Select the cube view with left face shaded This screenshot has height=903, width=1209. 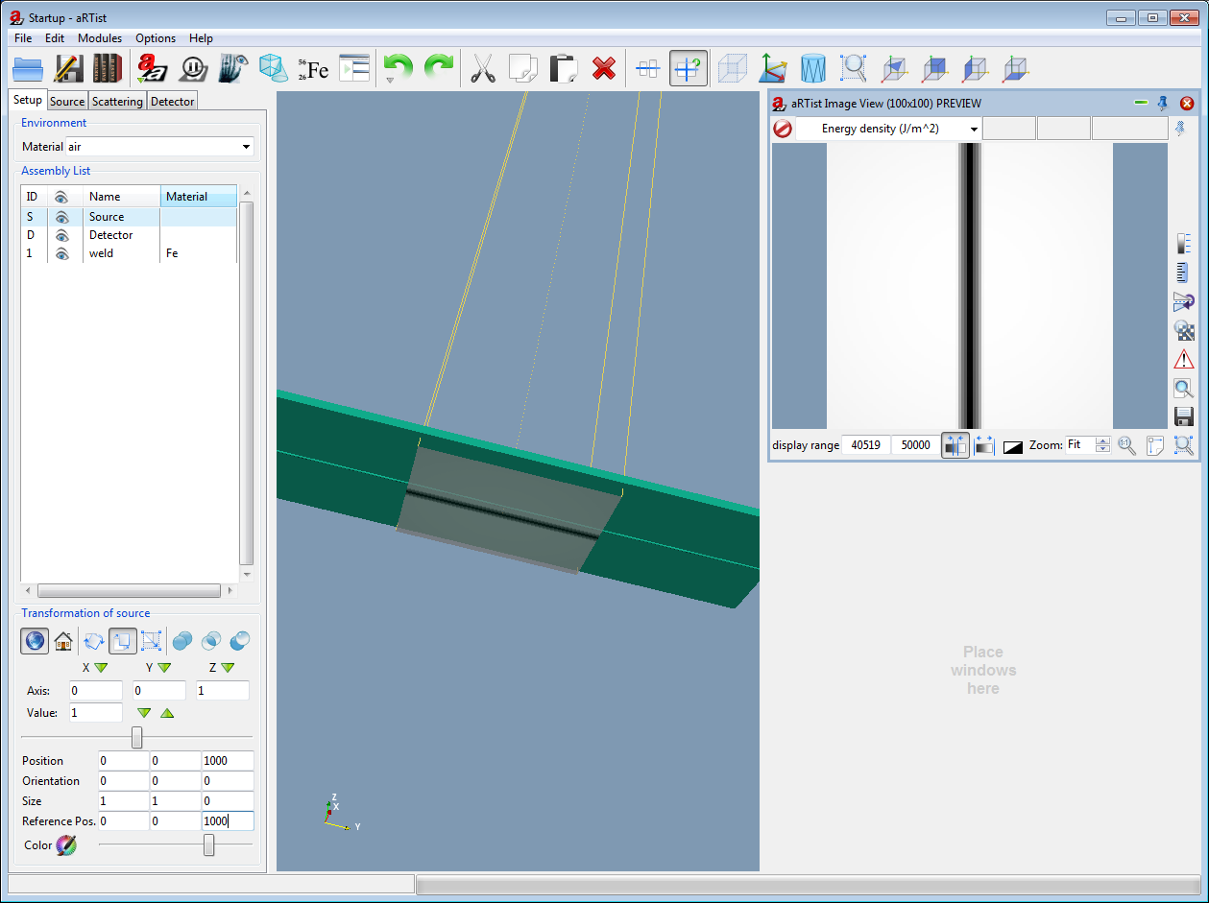(975, 68)
